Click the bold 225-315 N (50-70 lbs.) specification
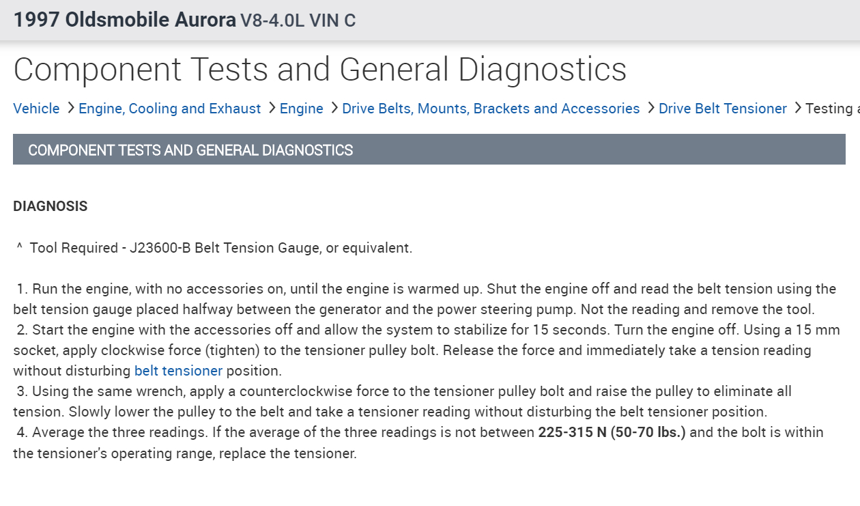Image resolution: width=860 pixels, height=506 pixels. click(612, 432)
